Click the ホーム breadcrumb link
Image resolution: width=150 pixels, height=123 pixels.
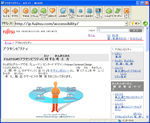[8, 43]
